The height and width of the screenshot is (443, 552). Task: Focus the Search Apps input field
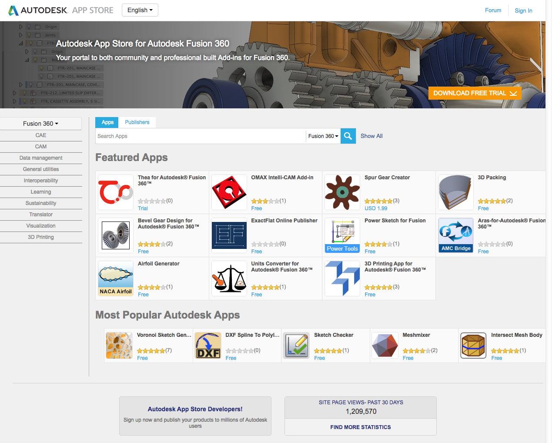click(x=201, y=136)
